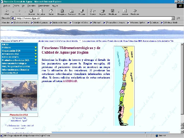
Task: Open the Herramientas menu
Action: pyautogui.click(x=44, y=6)
